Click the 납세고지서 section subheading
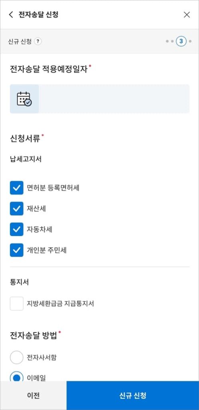Screen dimensions: 199x410 (x=26, y=159)
